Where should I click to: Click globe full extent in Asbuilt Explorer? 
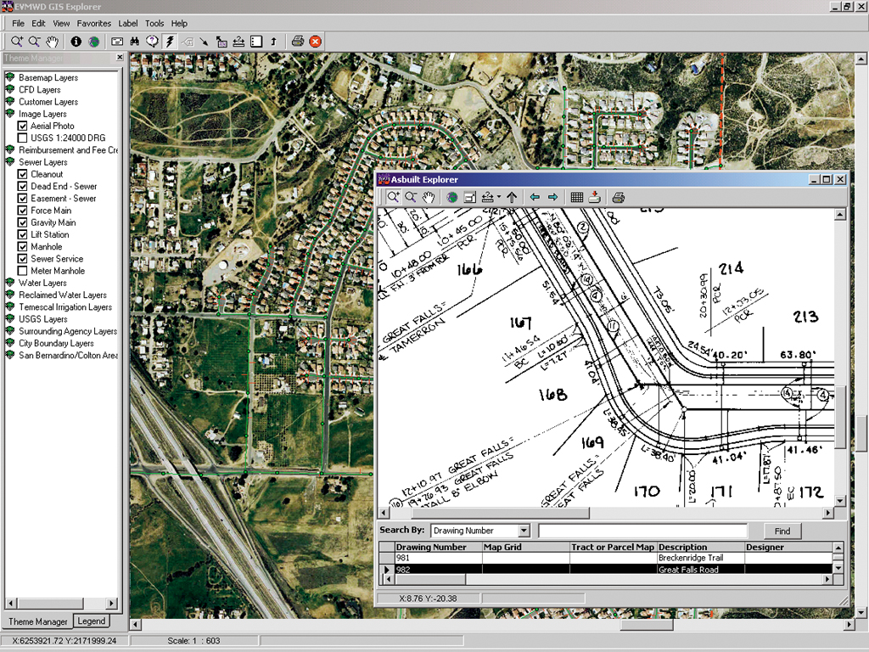click(x=452, y=197)
